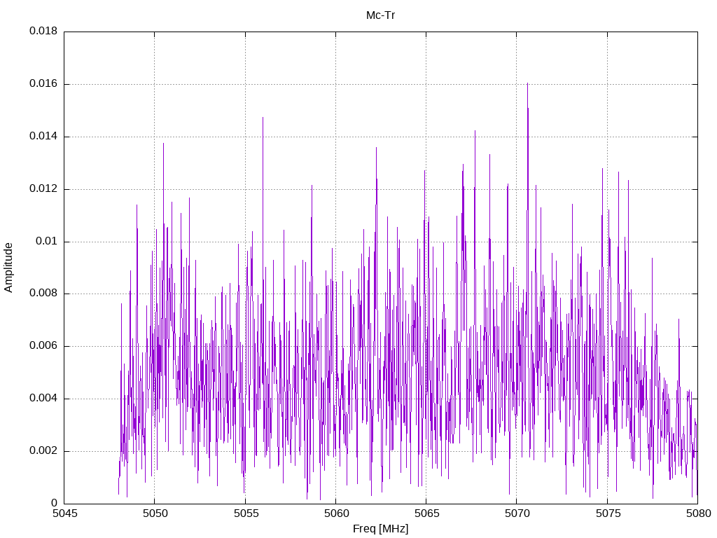
Task: Click x-axis tick label 5065
Action: click(426, 513)
